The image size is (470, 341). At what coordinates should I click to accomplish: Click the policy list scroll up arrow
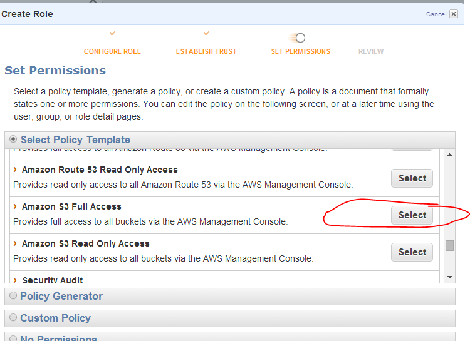point(449,155)
